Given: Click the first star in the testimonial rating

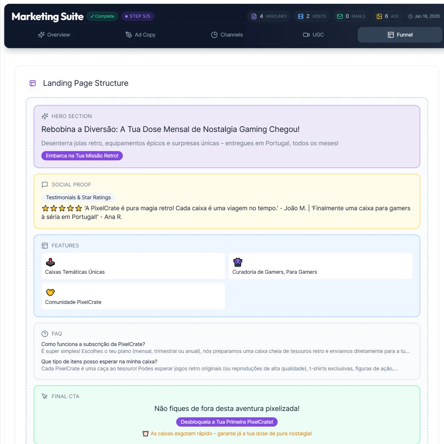Looking at the screenshot, I should [45, 208].
